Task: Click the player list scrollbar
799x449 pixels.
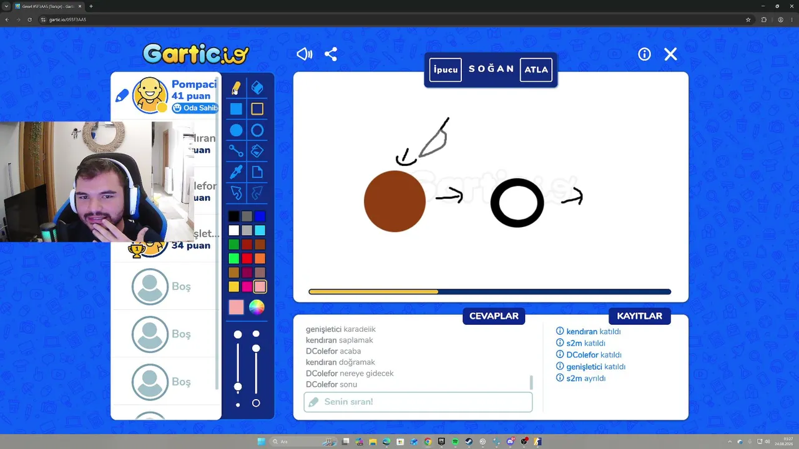Action: (x=217, y=234)
